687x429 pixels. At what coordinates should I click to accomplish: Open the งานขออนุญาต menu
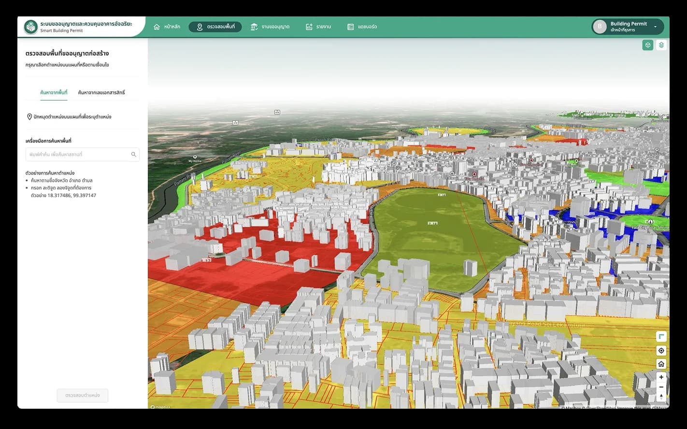270,27
